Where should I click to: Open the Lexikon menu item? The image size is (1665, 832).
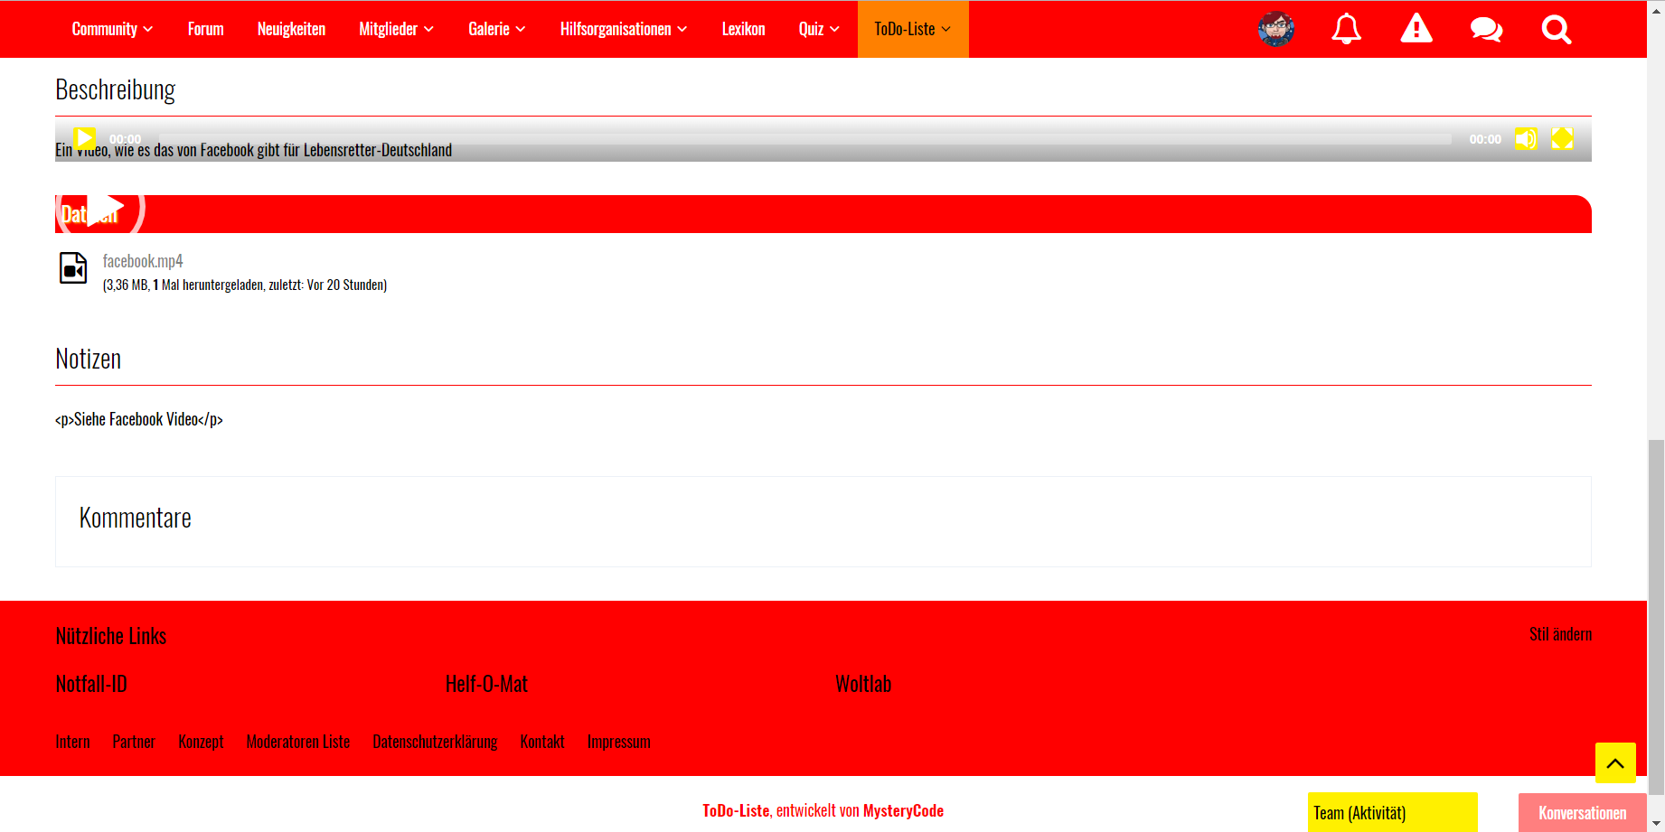pyautogui.click(x=743, y=29)
